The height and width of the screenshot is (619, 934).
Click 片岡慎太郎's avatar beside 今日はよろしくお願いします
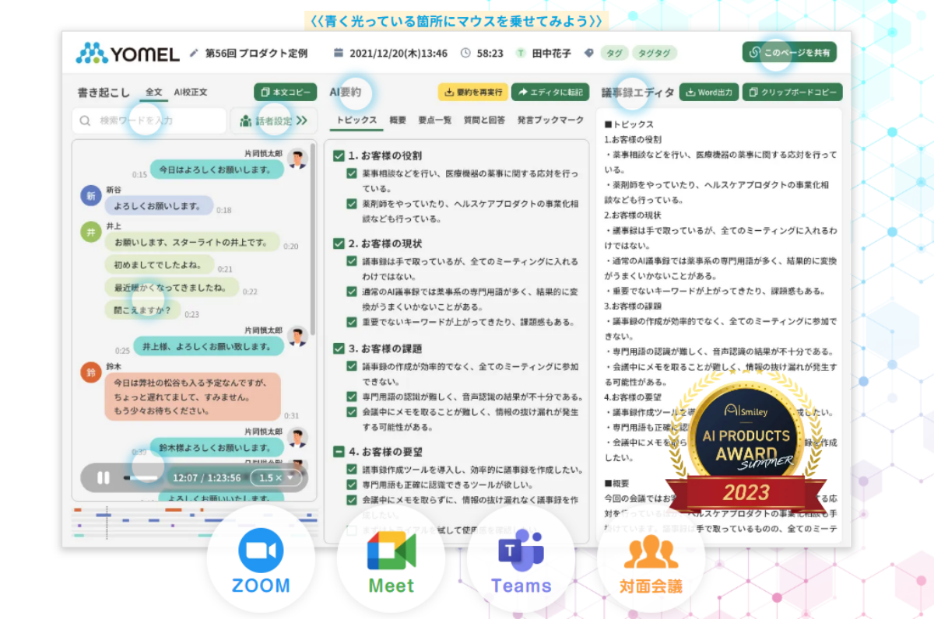click(297, 159)
